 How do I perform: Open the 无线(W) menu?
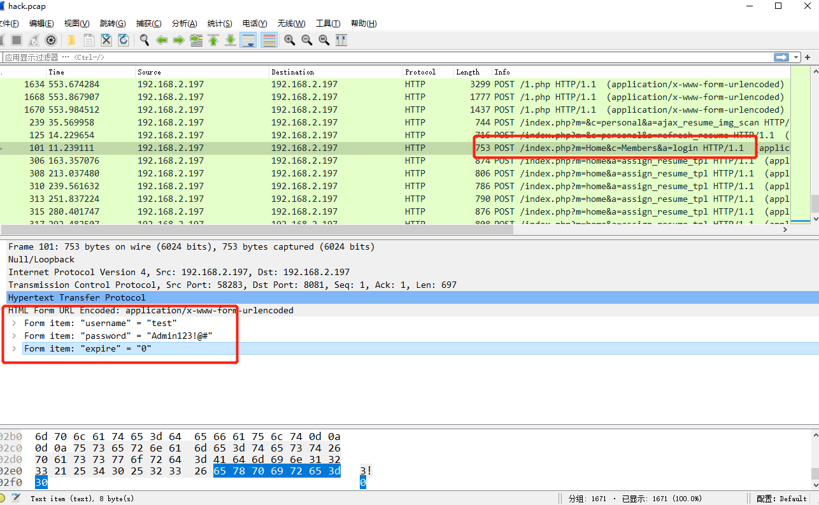click(292, 24)
